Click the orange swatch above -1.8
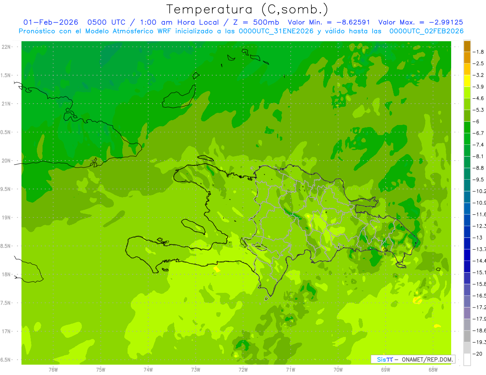Viewport: 486px width, 375px height. pos(467,46)
